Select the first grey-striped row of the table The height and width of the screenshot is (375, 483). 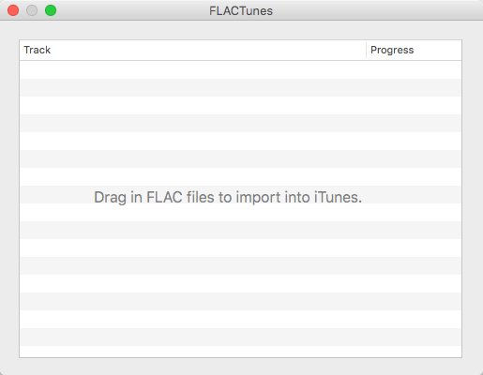[x=240, y=87]
